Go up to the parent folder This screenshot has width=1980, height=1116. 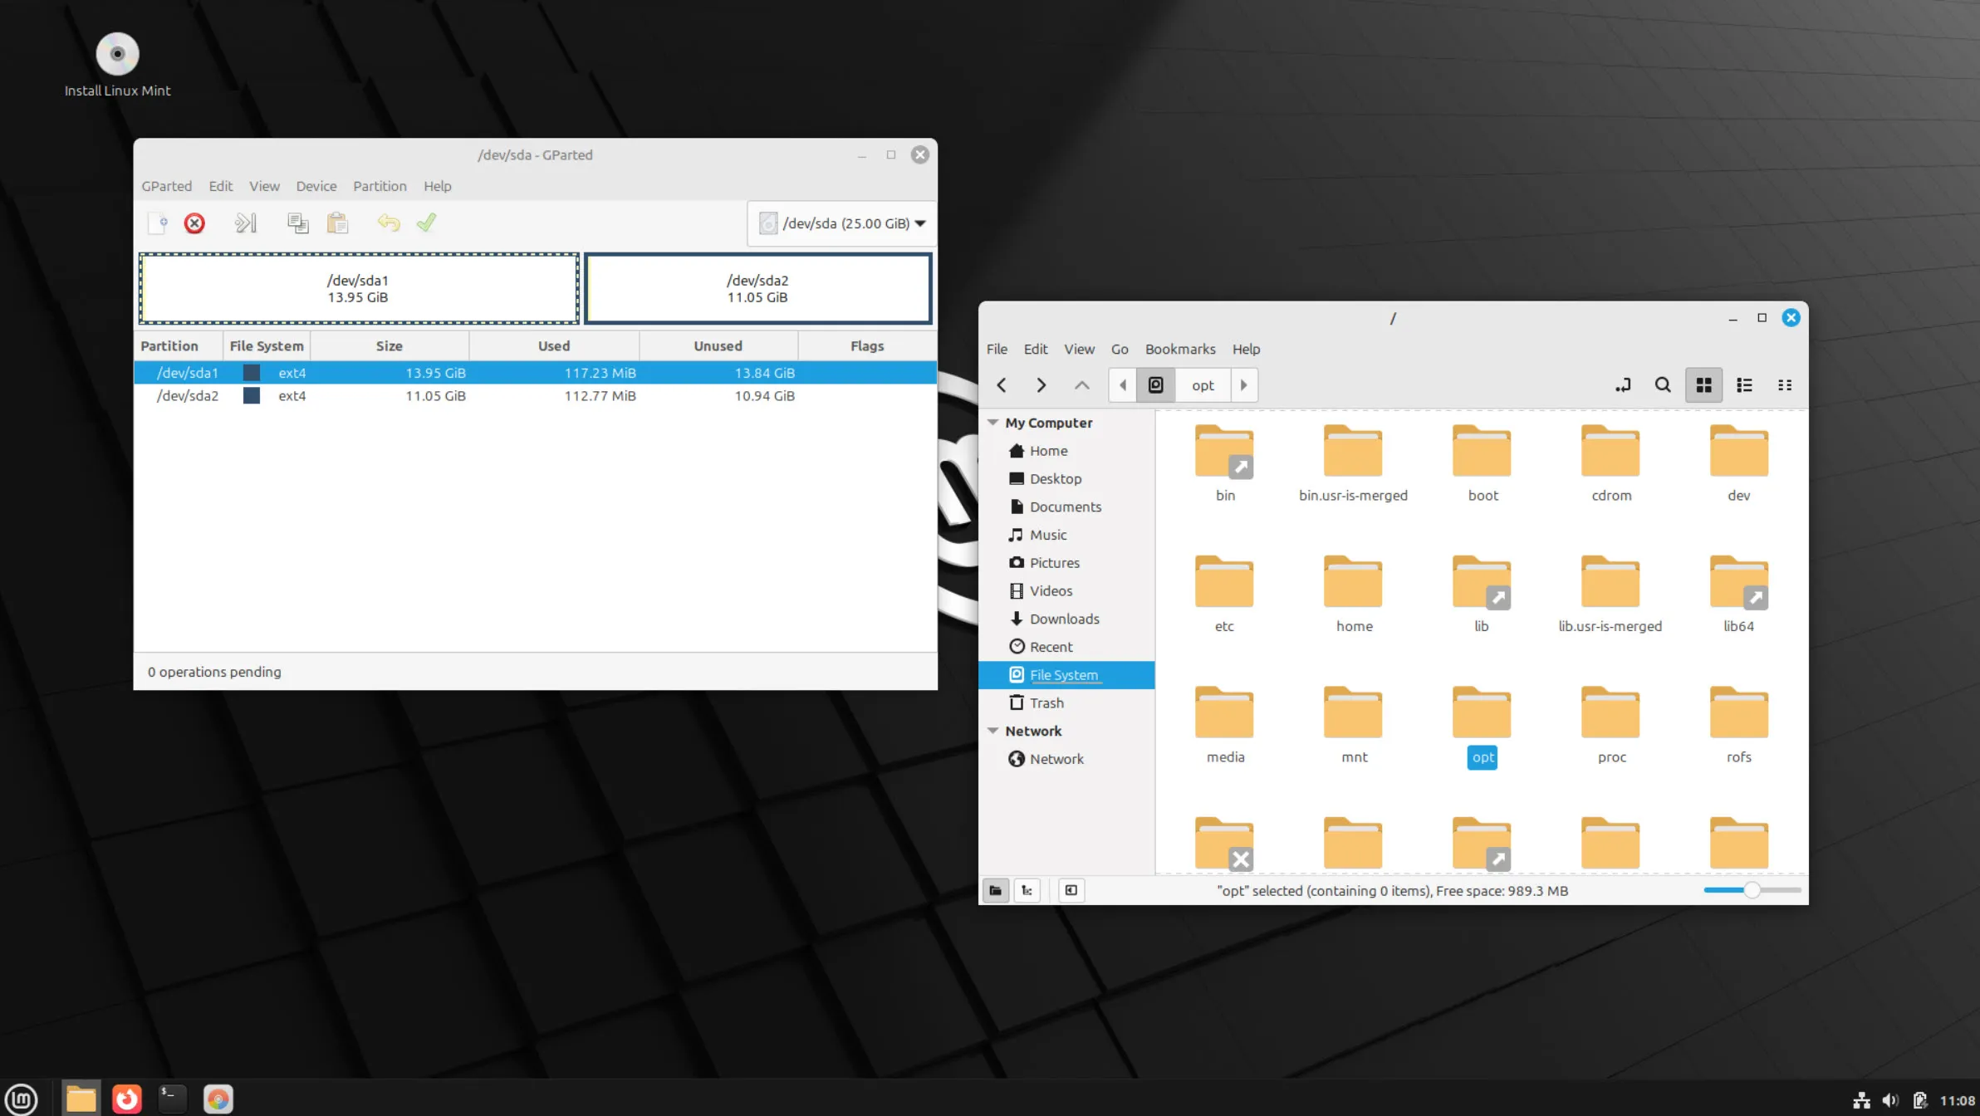click(x=1081, y=384)
